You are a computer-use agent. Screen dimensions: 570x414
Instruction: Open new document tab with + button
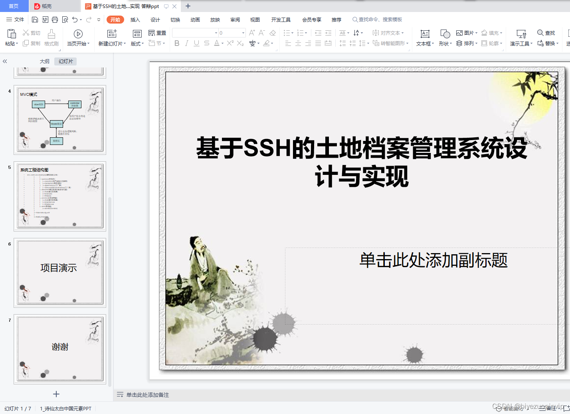point(188,6)
